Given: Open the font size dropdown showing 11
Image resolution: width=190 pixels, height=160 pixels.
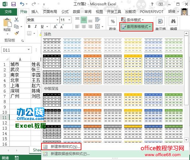Looking at the screenshot, I should coord(69,20).
